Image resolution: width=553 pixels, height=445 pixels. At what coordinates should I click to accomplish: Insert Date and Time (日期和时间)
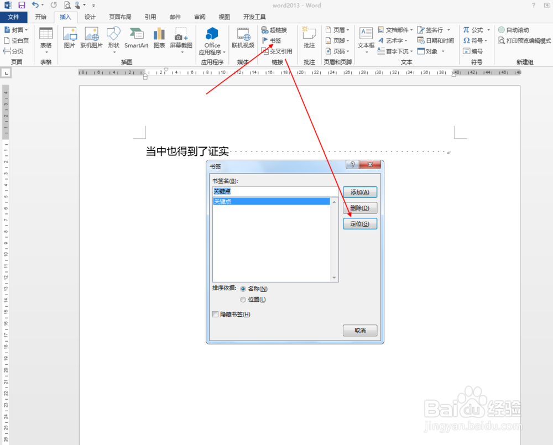436,40
